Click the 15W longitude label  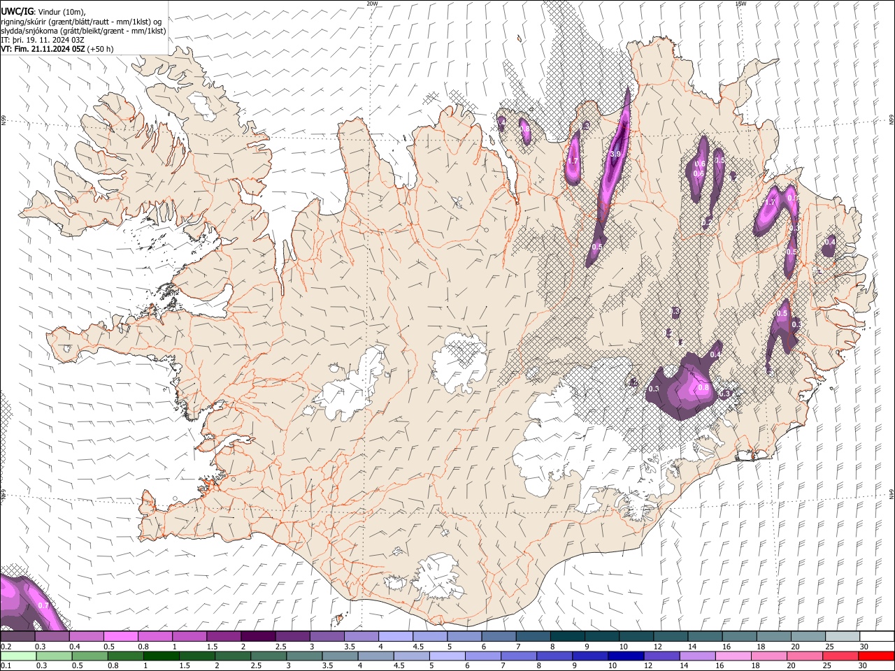click(740, 3)
